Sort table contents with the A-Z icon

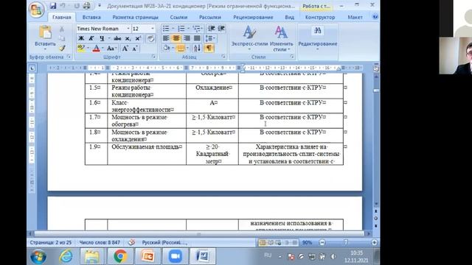click(197, 48)
